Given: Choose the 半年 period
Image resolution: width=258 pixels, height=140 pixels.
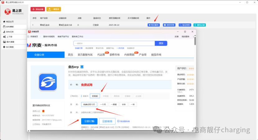Looking at the screenshot, I should (x=124, y=104).
